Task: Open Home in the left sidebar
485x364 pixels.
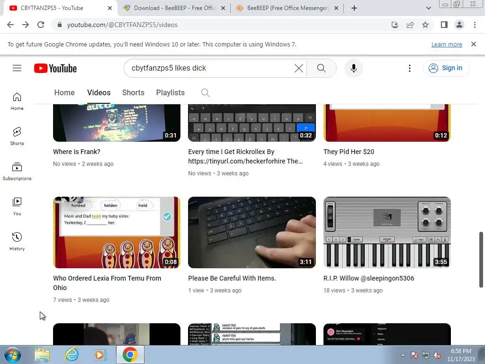Action: point(17,101)
